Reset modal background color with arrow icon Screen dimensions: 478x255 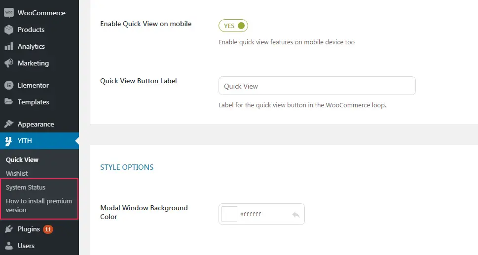pos(295,215)
